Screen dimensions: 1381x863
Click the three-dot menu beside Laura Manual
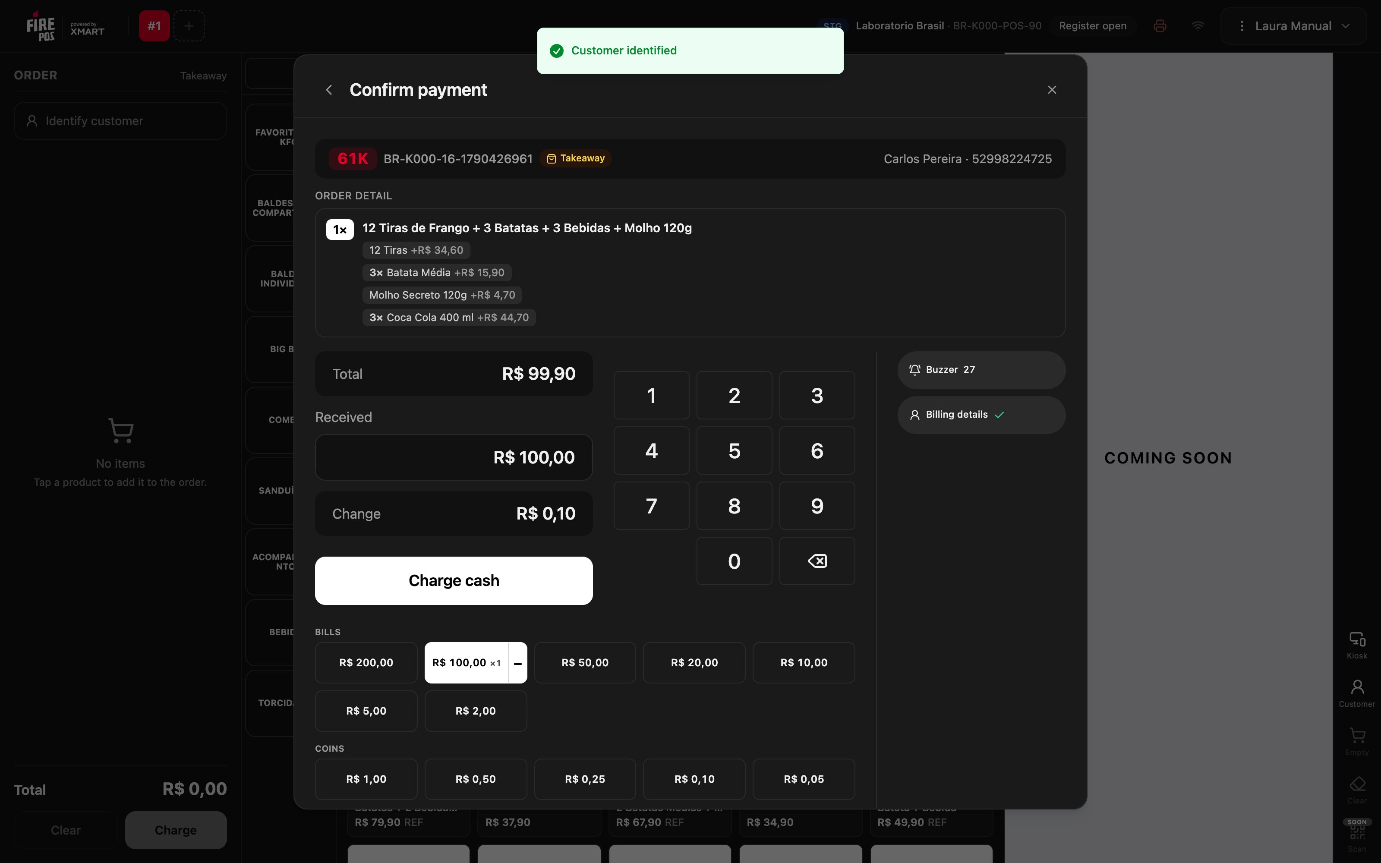(1242, 26)
